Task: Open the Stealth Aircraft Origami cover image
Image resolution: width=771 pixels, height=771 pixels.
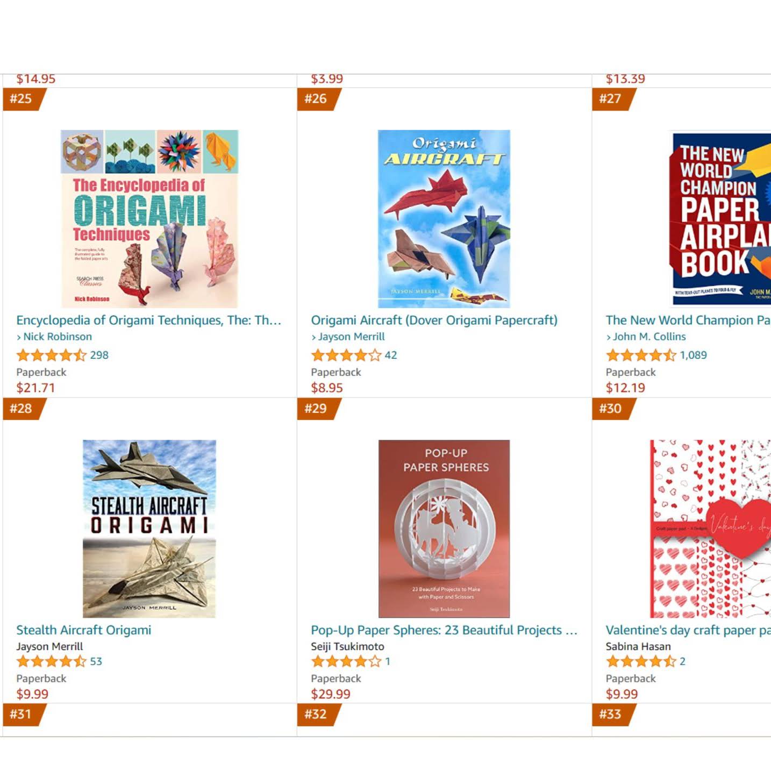Action: pyautogui.click(x=149, y=529)
